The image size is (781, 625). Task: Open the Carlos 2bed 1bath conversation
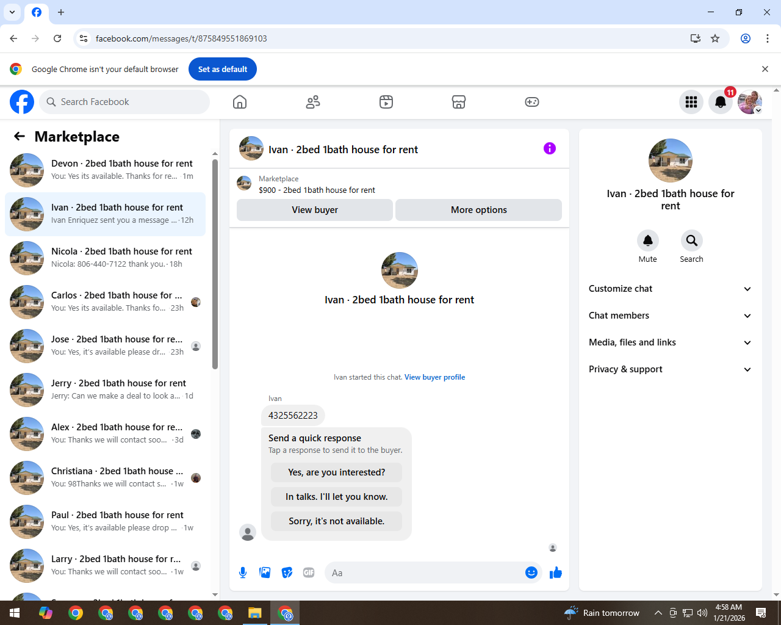click(105, 302)
